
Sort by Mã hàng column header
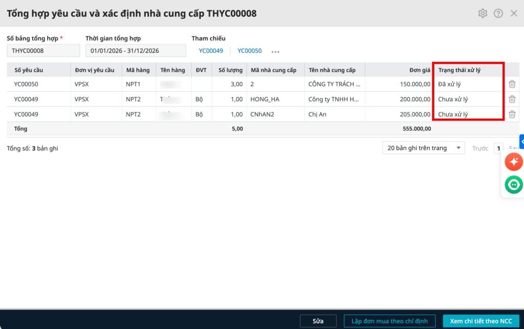[138, 70]
